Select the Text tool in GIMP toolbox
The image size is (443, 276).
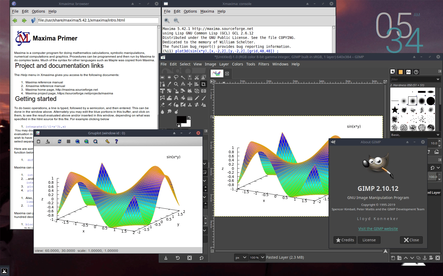[x=176, y=98]
